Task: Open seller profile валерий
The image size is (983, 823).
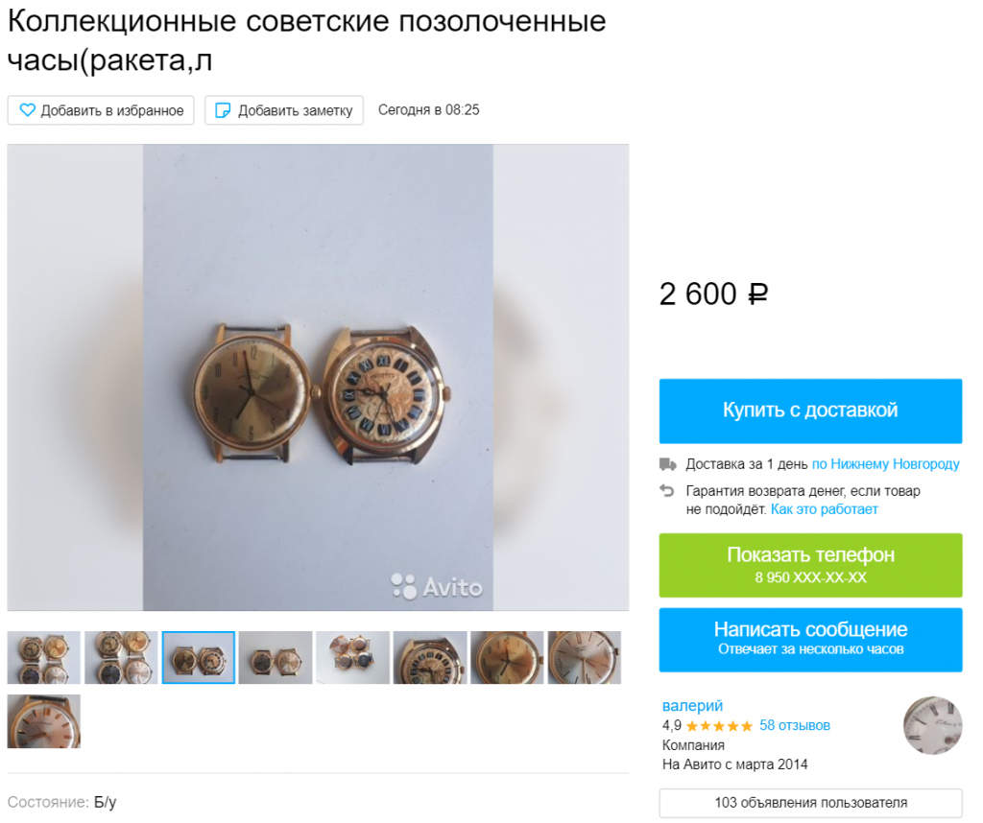Action: click(x=693, y=706)
